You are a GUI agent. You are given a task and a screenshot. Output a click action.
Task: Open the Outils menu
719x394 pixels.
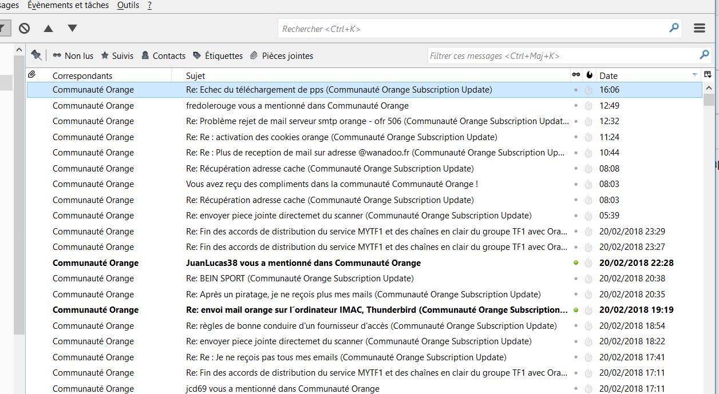point(128,5)
